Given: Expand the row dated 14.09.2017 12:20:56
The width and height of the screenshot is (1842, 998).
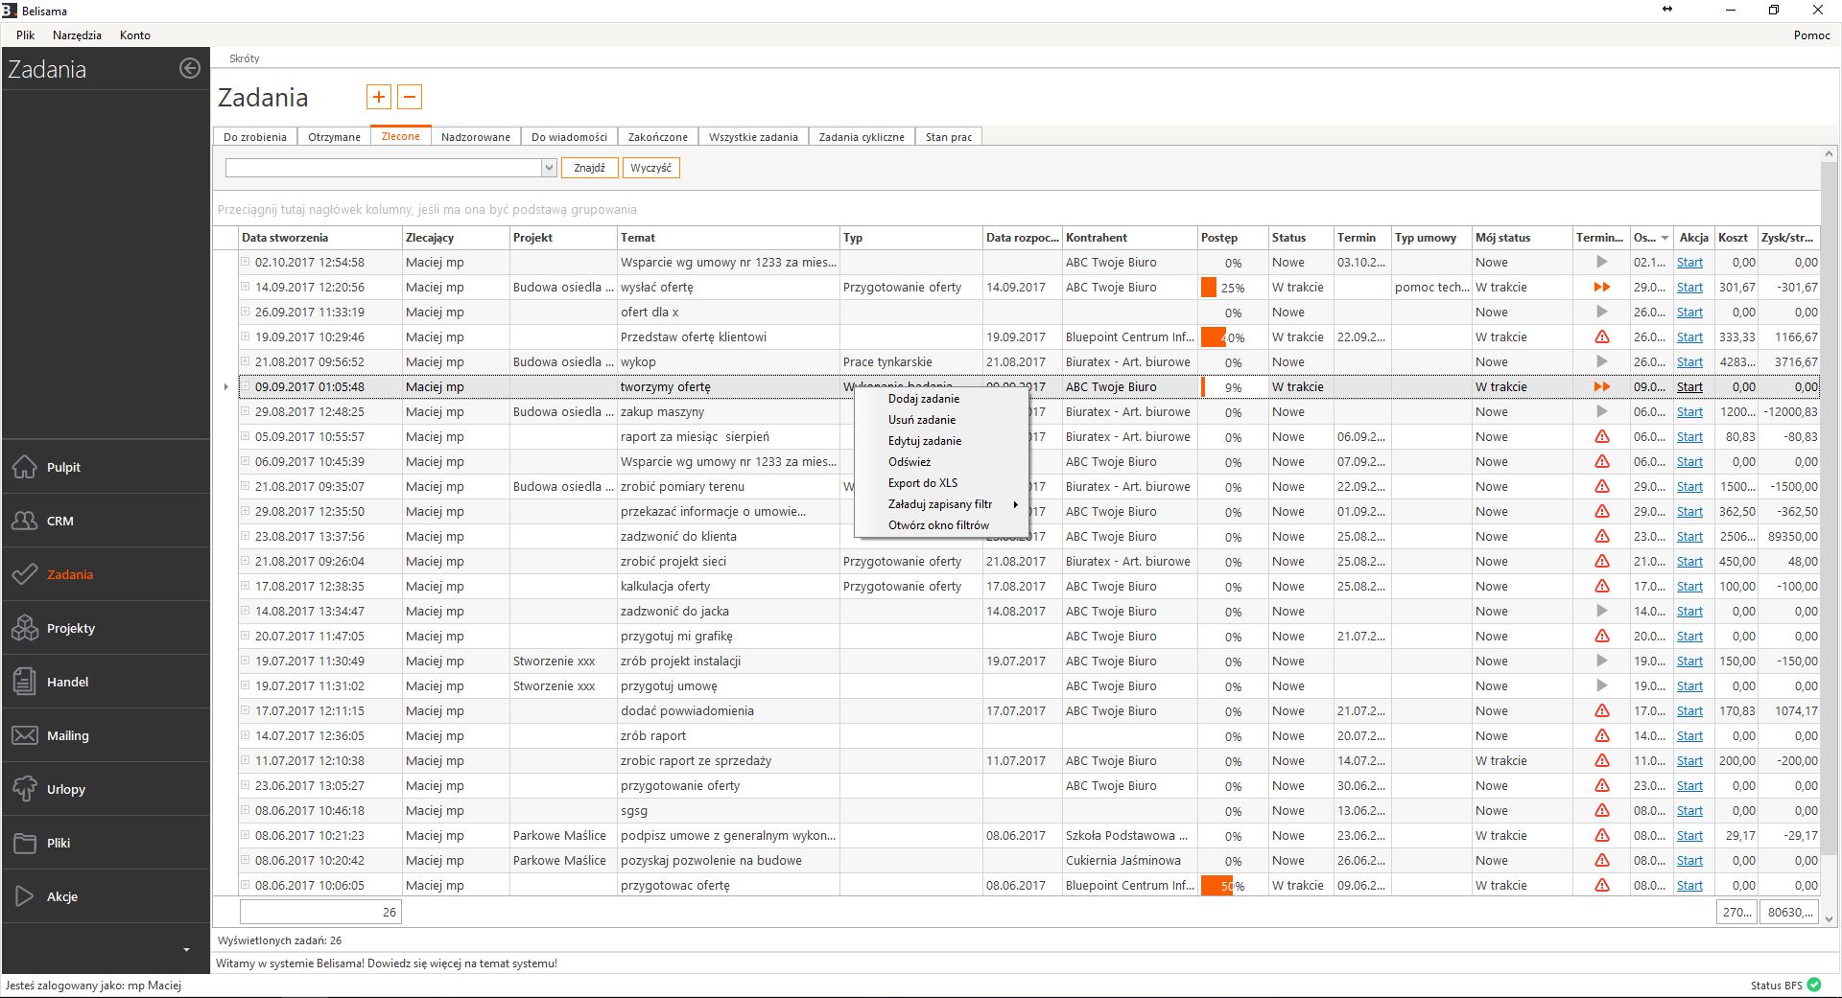Looking at the screenshot, I should click(246, 287).
